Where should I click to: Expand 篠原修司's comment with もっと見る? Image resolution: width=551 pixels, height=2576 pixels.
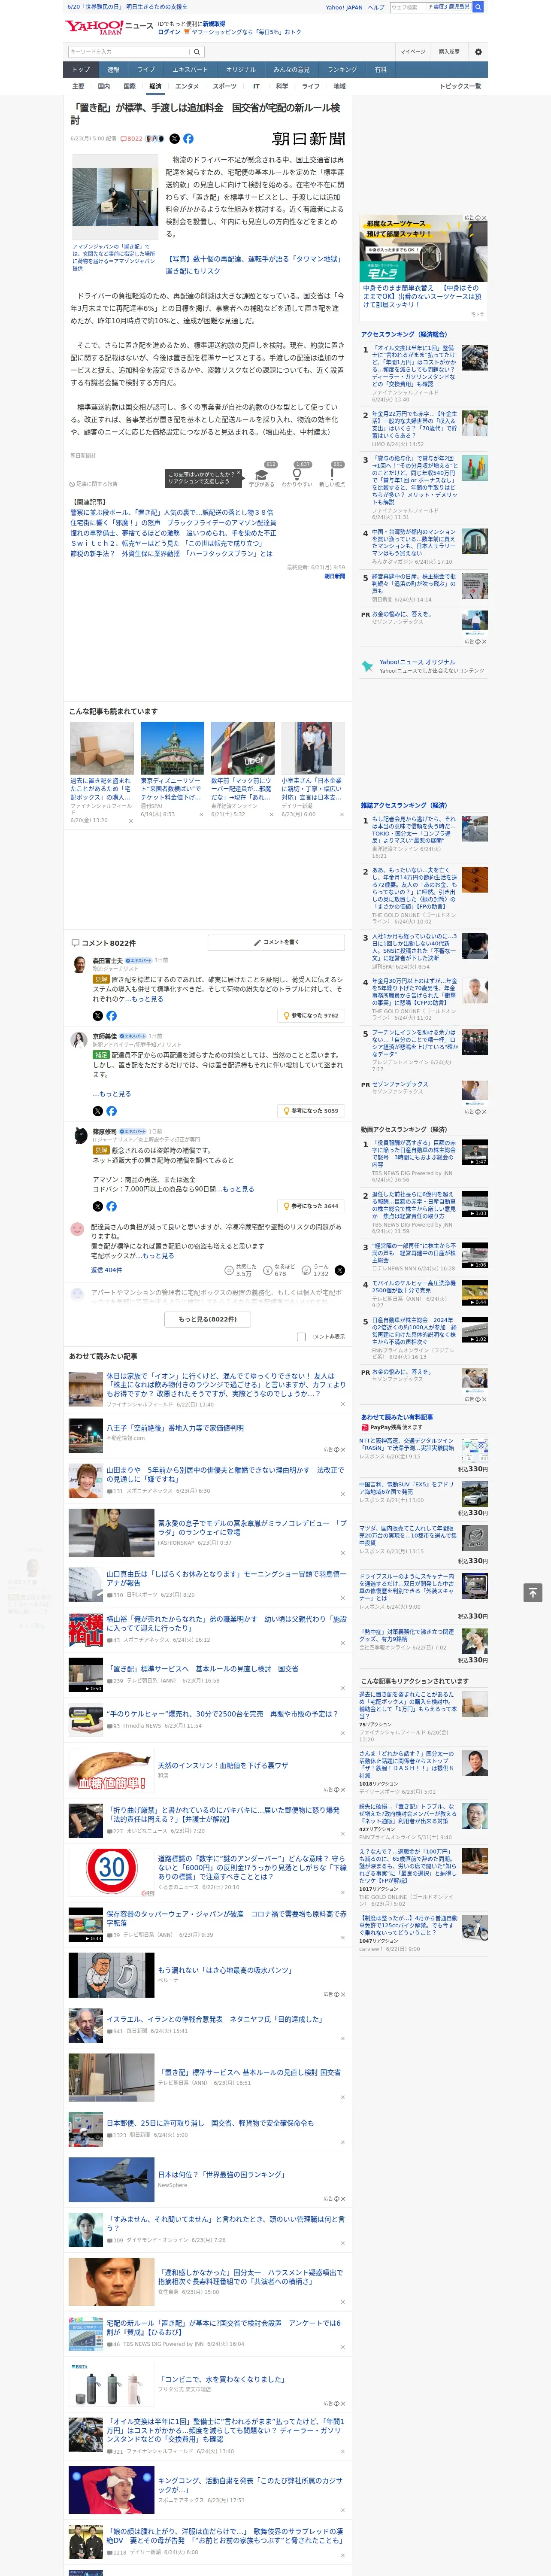[x=238, y=1189]
